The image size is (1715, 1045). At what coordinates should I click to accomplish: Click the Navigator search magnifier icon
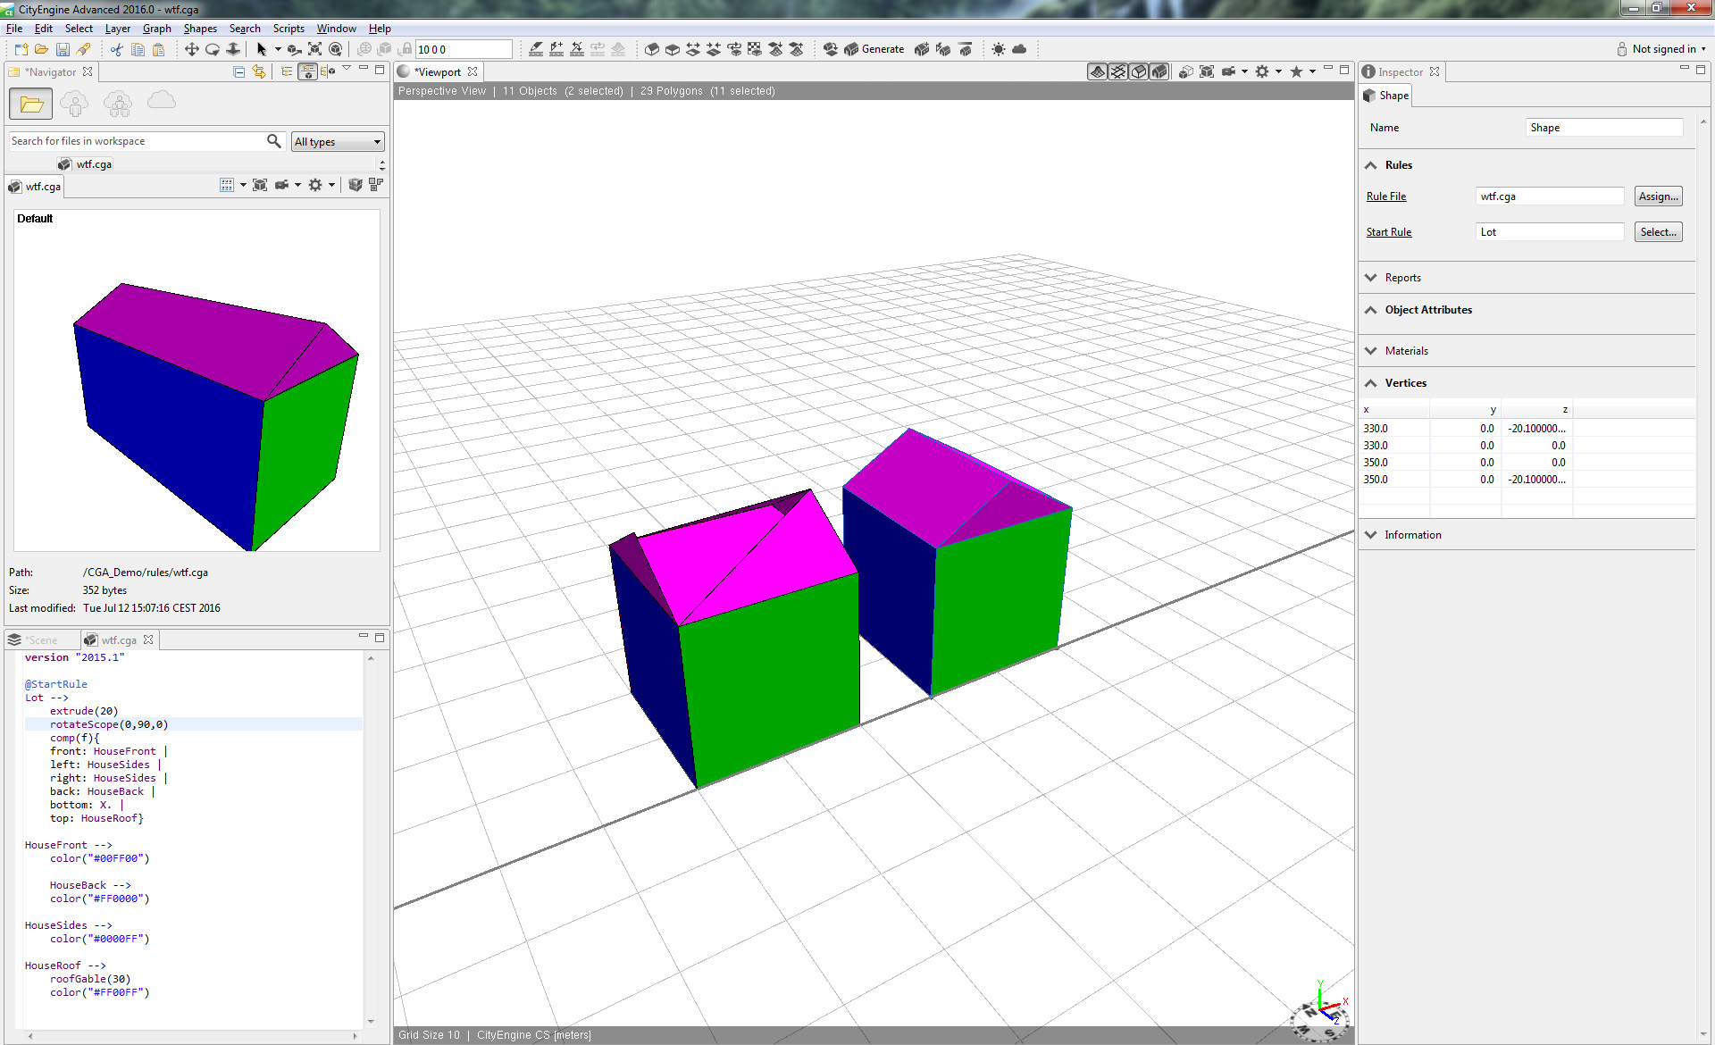coord(274,141)
